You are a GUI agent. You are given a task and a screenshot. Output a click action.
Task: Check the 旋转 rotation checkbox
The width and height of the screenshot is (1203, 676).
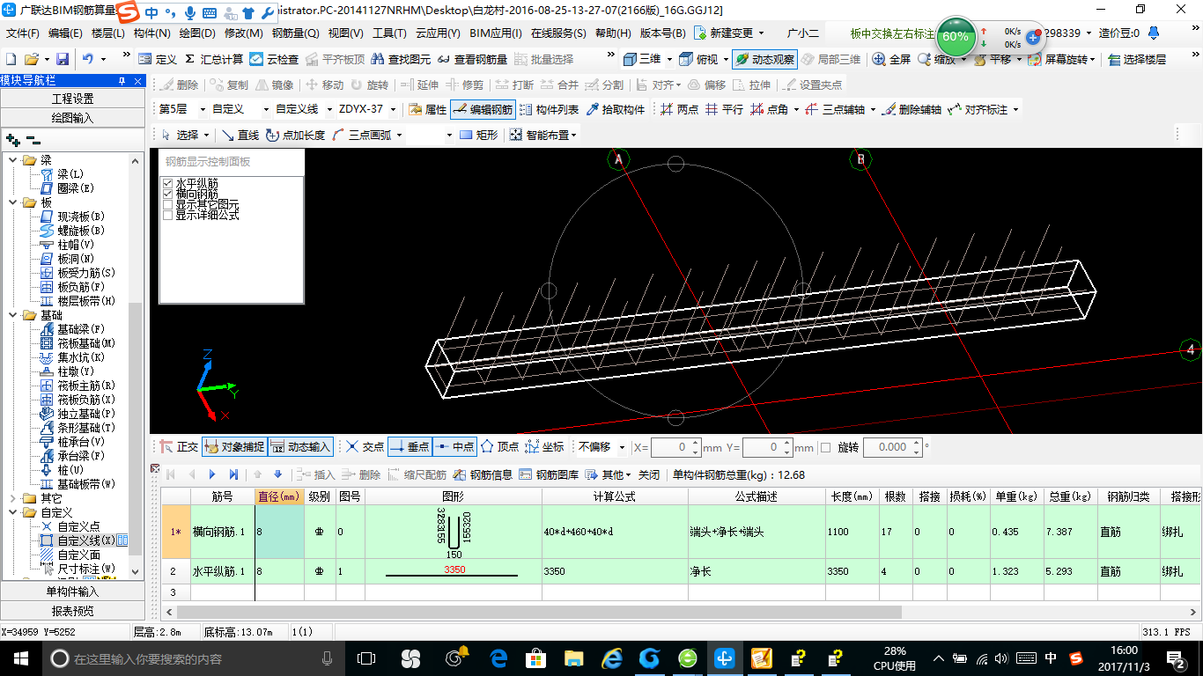point(825,447)
